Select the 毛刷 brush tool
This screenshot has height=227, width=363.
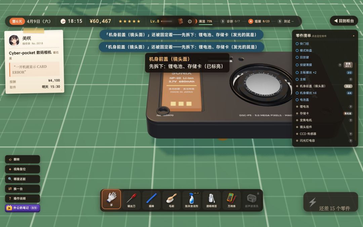pyautogui.click(x=171, y=200)
